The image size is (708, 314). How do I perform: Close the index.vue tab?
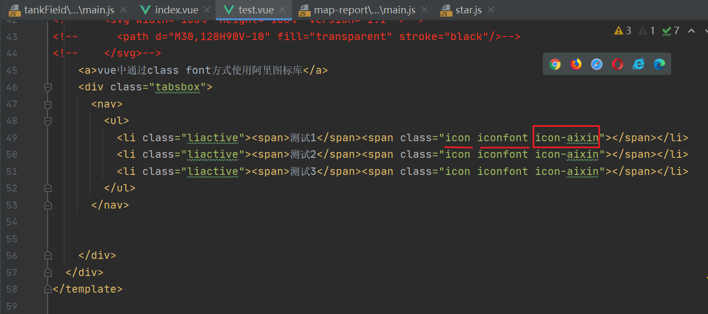point(207,10)
